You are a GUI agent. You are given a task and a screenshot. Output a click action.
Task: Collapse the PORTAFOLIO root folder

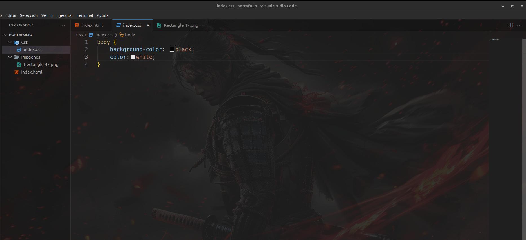5,35
